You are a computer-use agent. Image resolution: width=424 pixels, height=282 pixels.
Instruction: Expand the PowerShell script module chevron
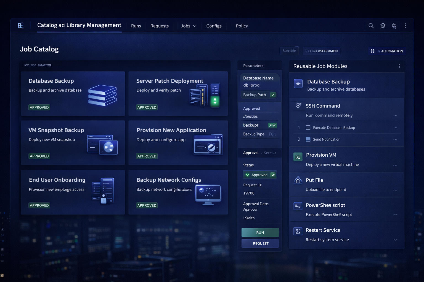pyautogui.click(x=395, y=215)
